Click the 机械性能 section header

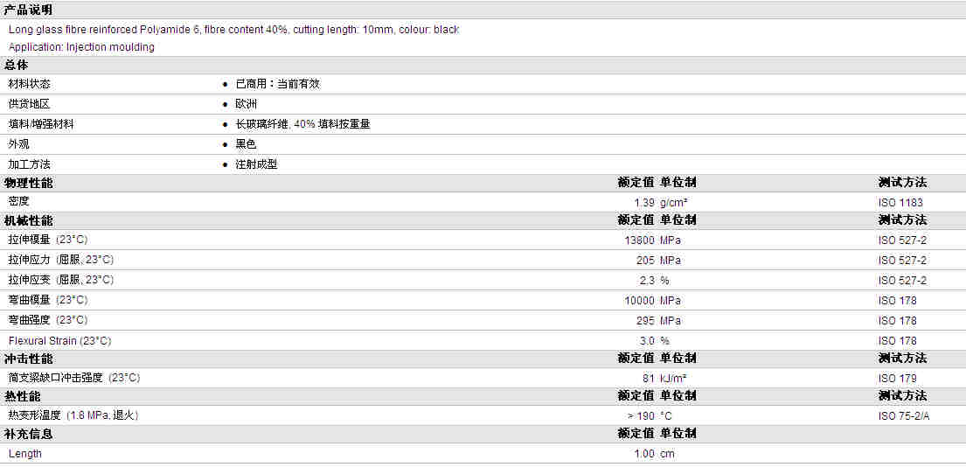[28, 220]
